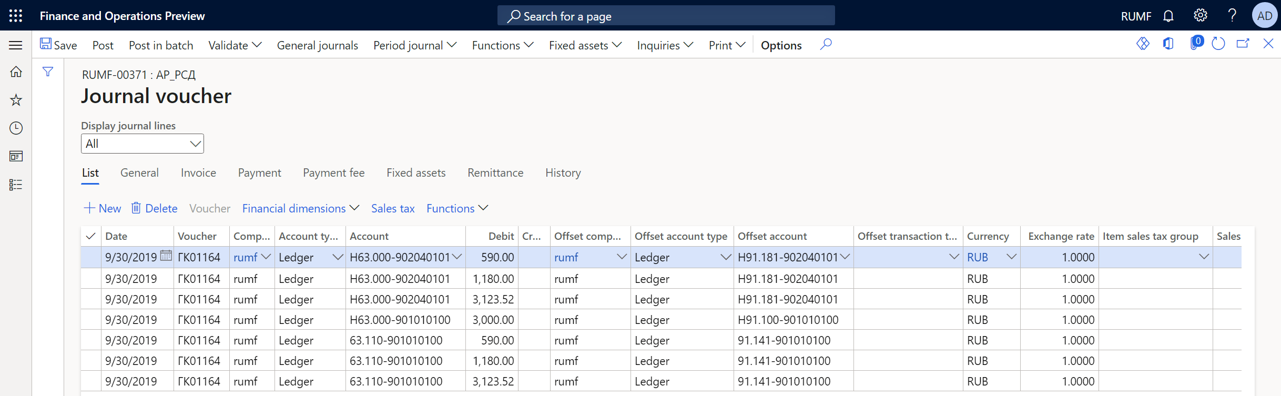
Task: Expand the top Functions menu
Action: coord(503,45)
